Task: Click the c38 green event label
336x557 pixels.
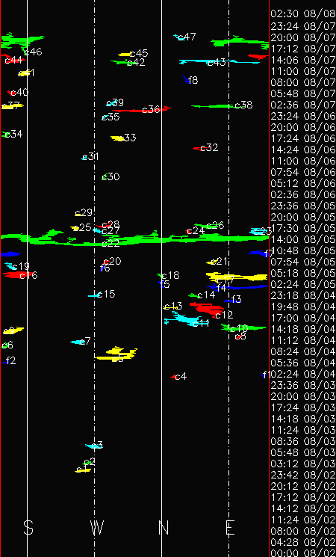Action: pos(243,105)
